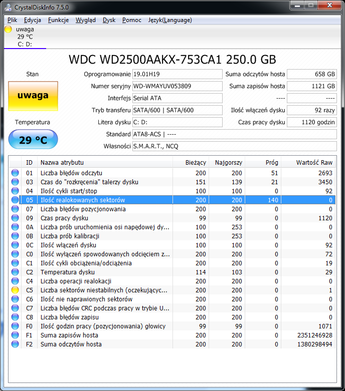Click the serial number field WD-WMAYUV053809

pyautogui.click(x=178, y=86)
